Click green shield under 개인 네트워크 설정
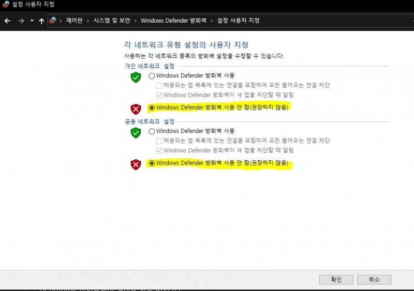The height and width of the screenshot is (291, 414). point(136,78)
